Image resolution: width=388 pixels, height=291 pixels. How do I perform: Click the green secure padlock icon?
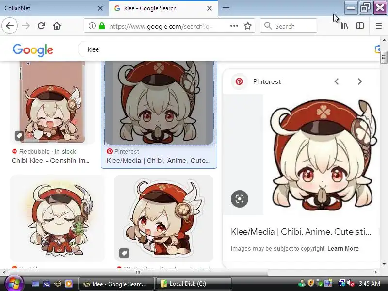pos(102,26)
